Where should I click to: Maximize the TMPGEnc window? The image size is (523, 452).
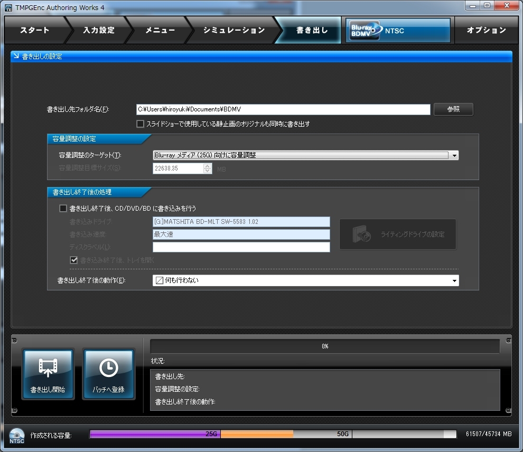tap(487, 6)
